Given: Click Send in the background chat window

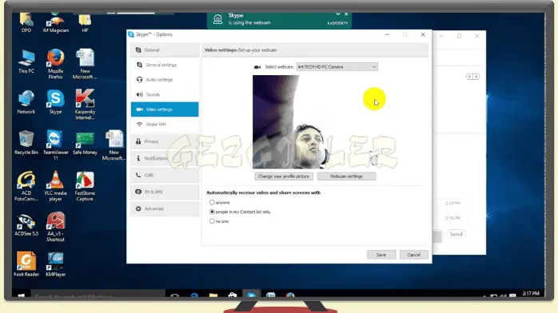Looking at the screenshot, I should (456, 235).
